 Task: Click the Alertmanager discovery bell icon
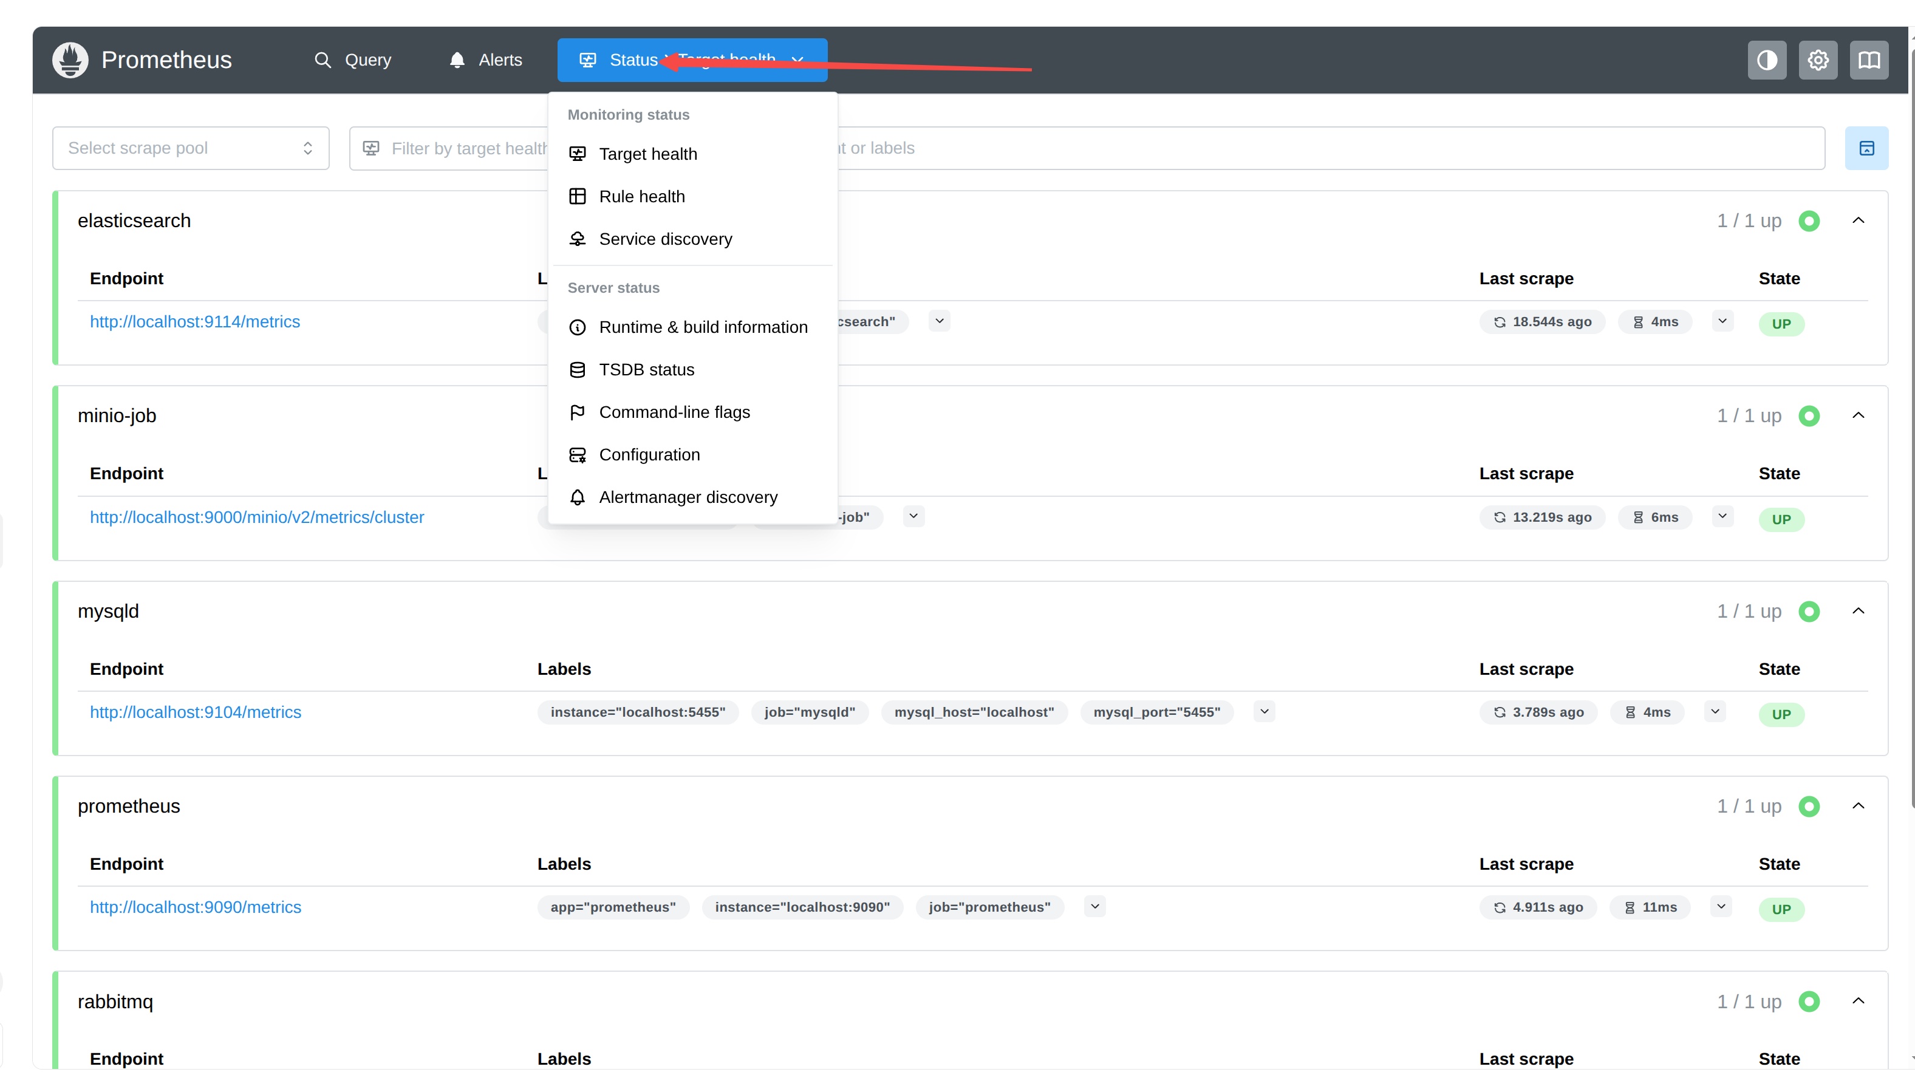577,498
